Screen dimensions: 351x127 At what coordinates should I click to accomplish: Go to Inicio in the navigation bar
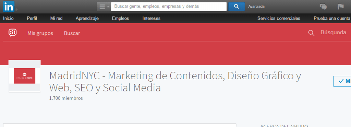pos(8,19)
